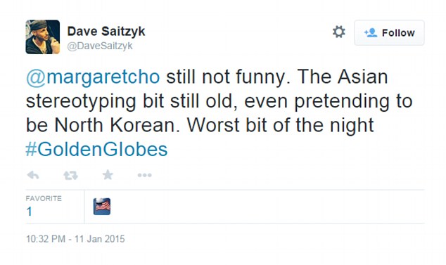
Task: View who favorited via the count 1
Action: [29, 212]
